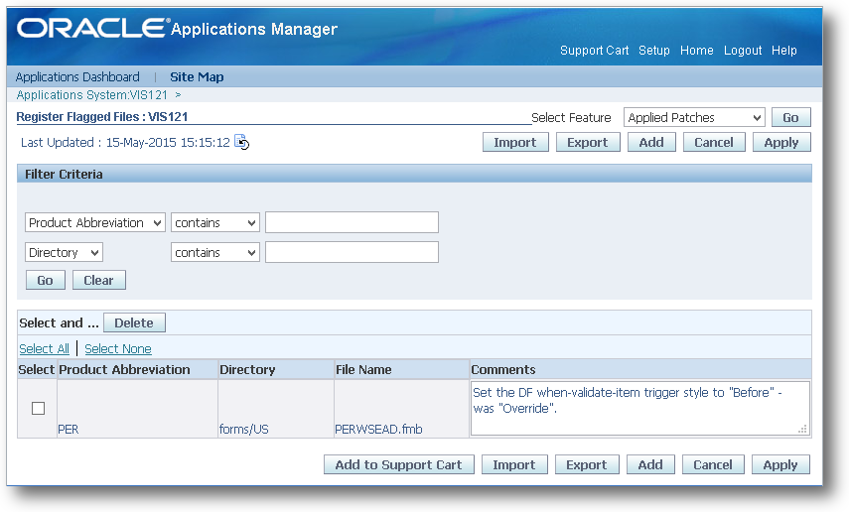Click into the Comments text area

(640, 408)
